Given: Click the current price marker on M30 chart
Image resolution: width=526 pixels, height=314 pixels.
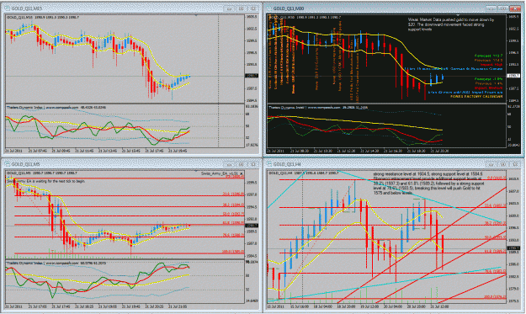Looking at the screenshot, I should click(x=513, y=76).
